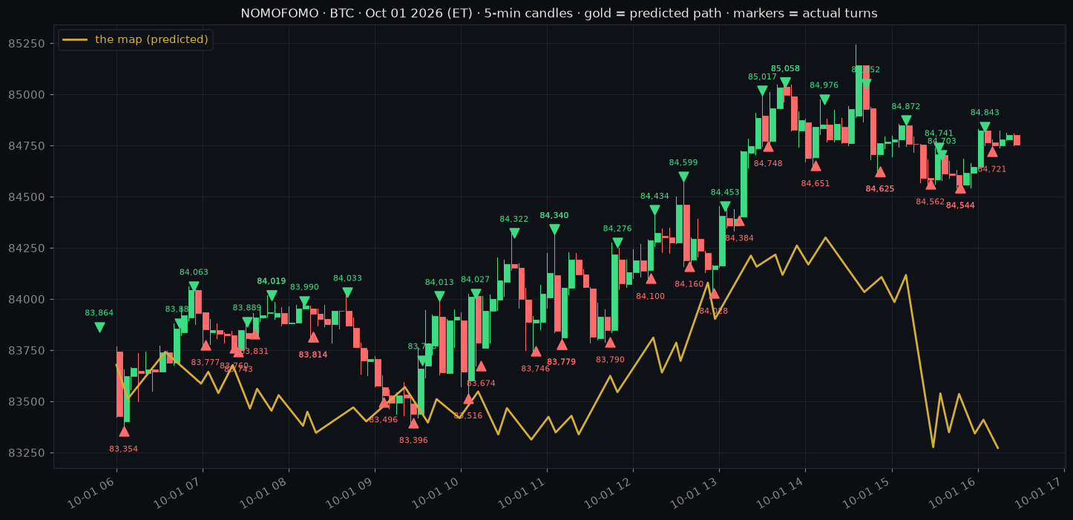
Task: Click the green marker below 84,340
Action: 554,229
